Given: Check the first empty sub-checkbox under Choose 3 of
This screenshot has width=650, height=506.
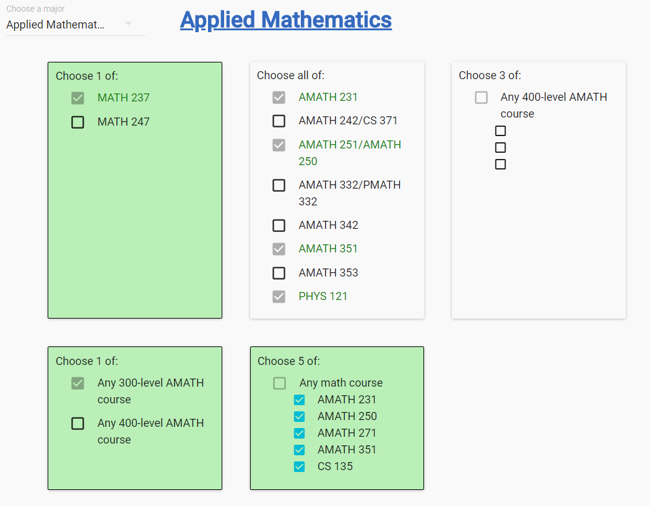Looking at the screenshot, I should click(x=501, y=131).
